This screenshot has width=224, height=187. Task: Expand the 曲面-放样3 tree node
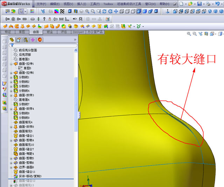point(11,96)
